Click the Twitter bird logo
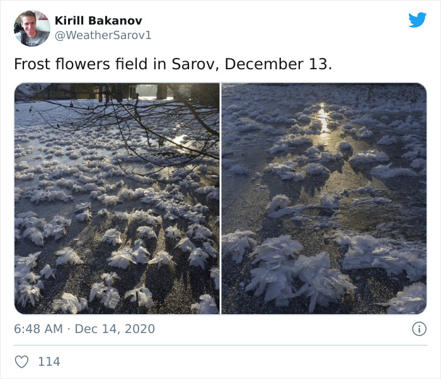 tap(417, 20)
